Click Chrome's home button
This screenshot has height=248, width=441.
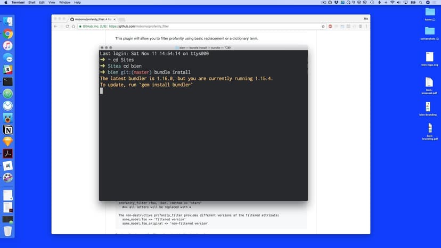tap(73, 26)
